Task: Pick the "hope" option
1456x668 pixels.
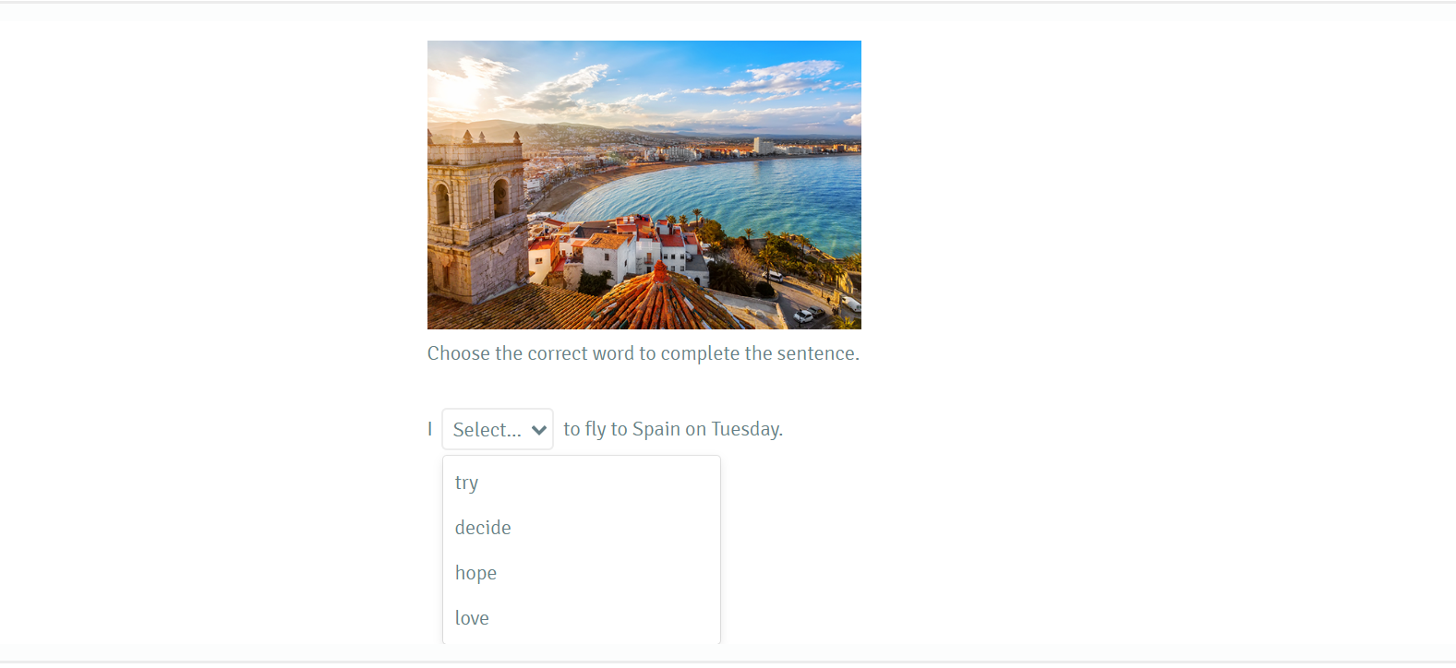Action: coord(582,573)
